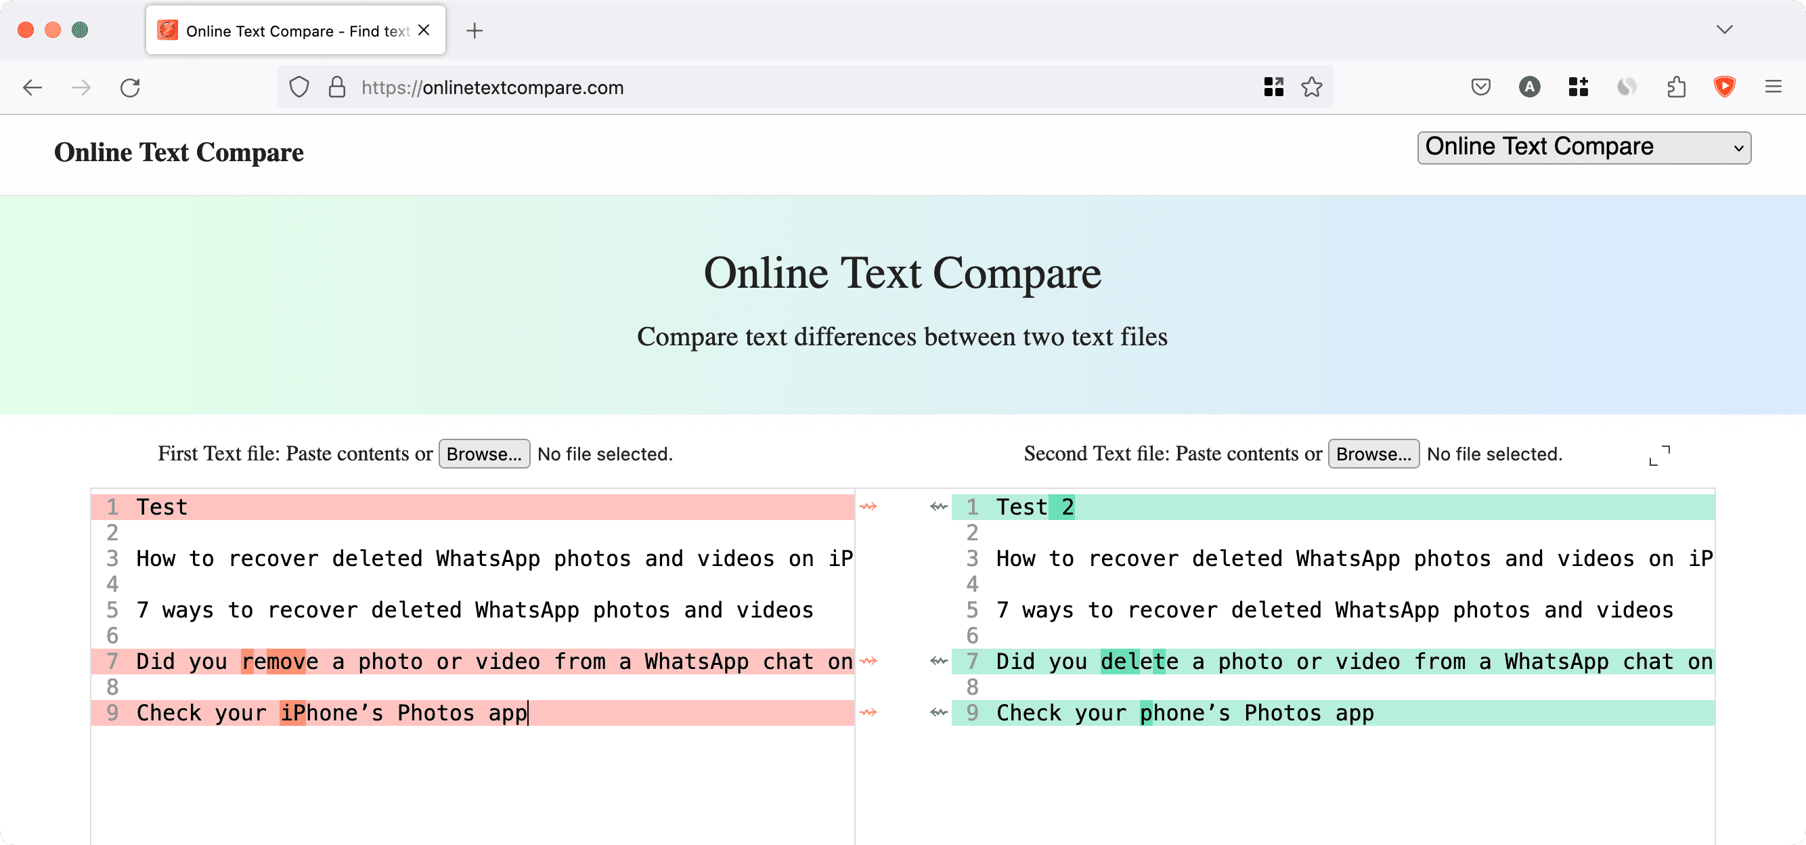Open the Online Text Compare dropdown menu
1806x845 pixels.
[x=1584, y=148]
